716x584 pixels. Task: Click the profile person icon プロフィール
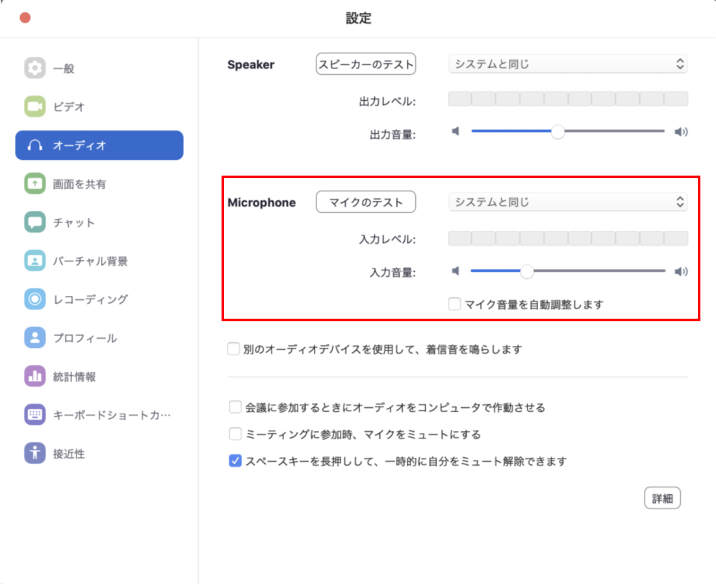click(34, 338)
